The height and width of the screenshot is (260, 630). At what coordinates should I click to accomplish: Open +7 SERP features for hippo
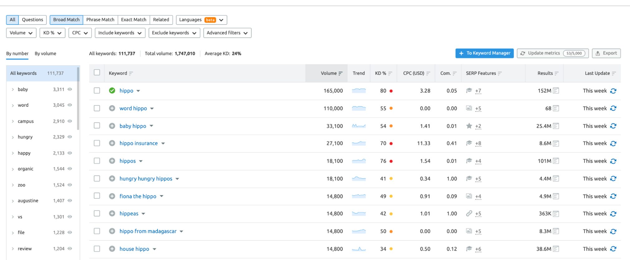[478, 91]
